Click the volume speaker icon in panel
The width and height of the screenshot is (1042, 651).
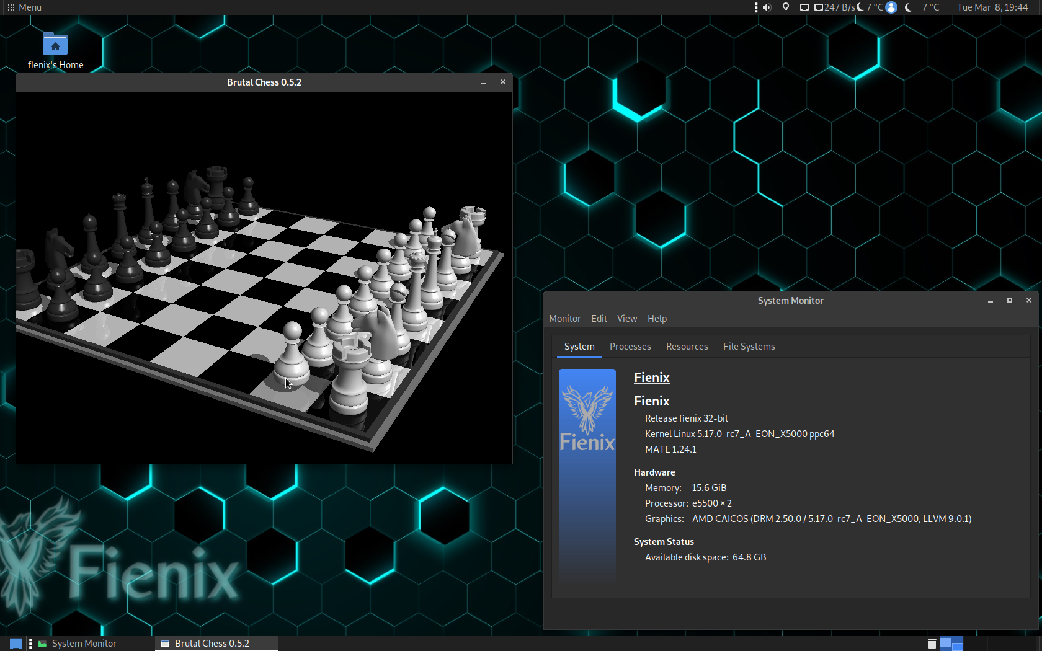tap(767, 7)
